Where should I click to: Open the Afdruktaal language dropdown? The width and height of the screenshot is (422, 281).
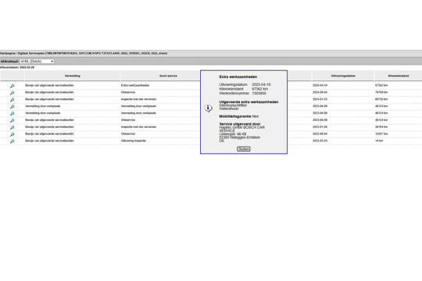37,62
